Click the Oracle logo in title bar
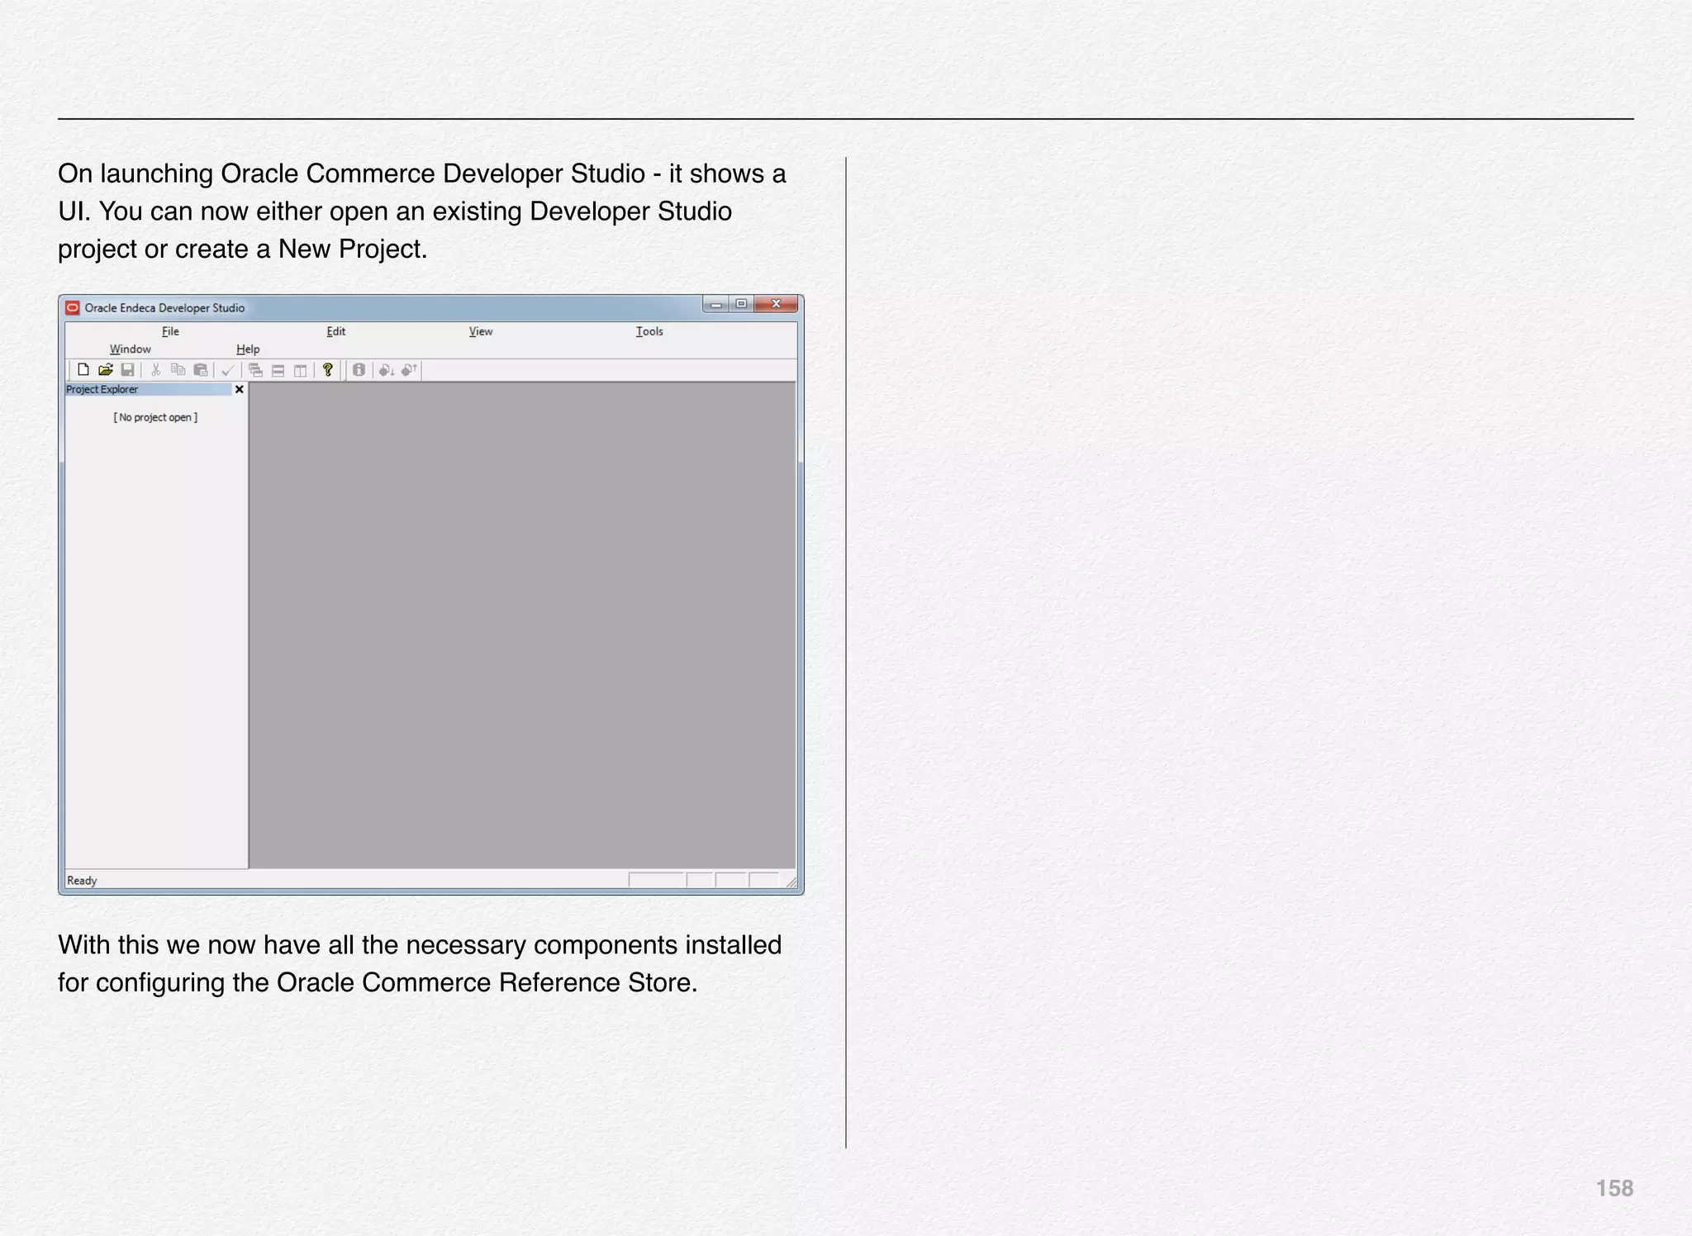 (x=73, y=308)
